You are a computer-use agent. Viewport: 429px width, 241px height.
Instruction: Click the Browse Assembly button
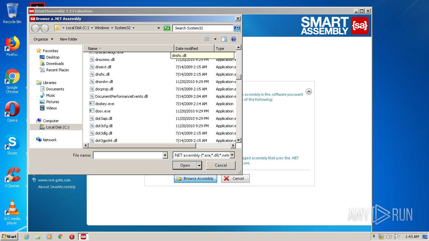click(195, 179)
